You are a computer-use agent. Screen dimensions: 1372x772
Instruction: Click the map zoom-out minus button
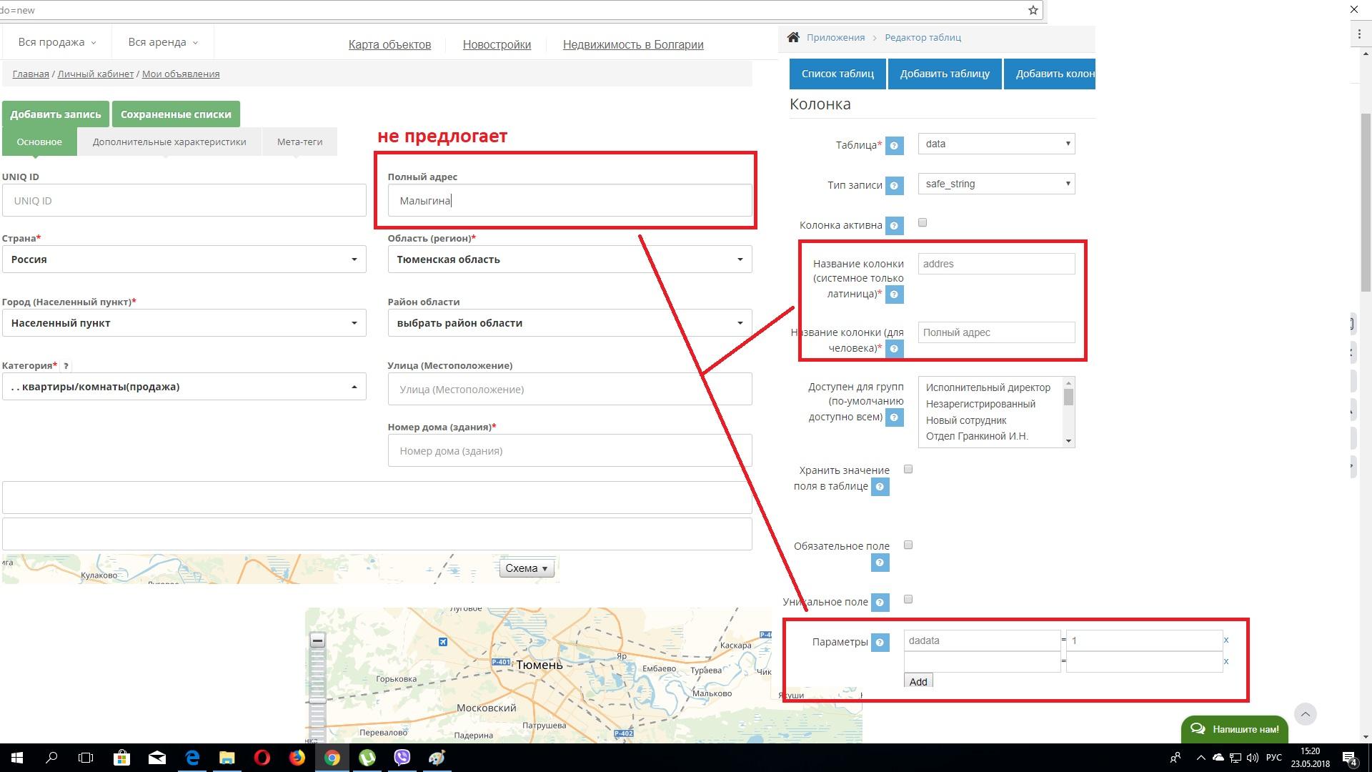click(317, 640)
